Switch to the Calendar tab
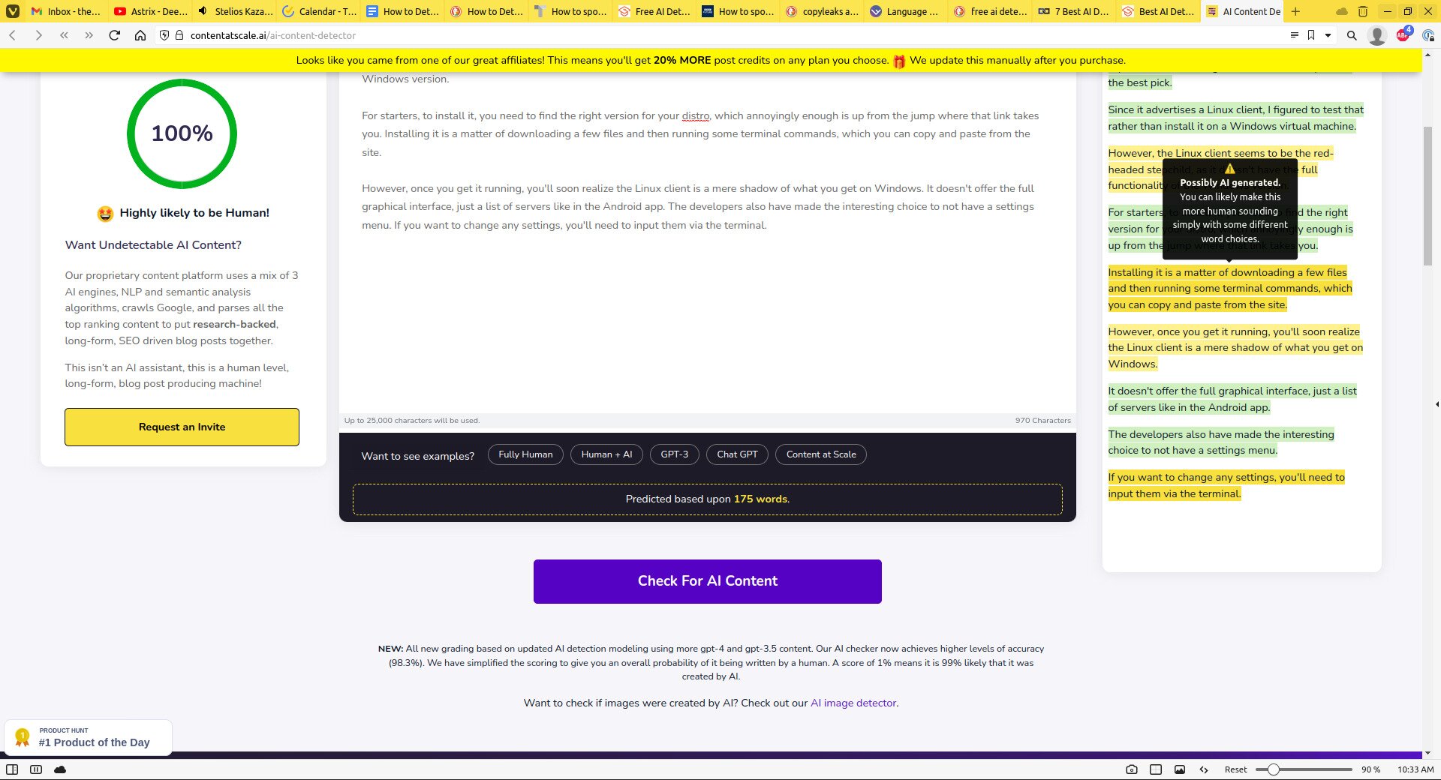The width and height of the screenshot is (1441, 780). [318, 11]
